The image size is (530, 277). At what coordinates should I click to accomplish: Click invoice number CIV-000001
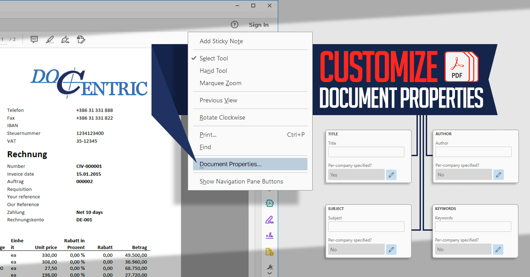click(x=89, y=166)
